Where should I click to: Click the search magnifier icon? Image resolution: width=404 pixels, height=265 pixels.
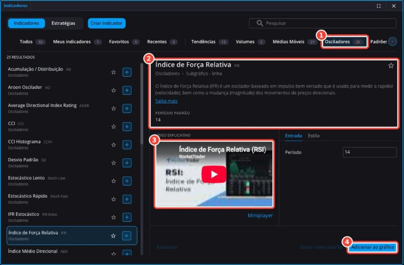click(260, 23)
